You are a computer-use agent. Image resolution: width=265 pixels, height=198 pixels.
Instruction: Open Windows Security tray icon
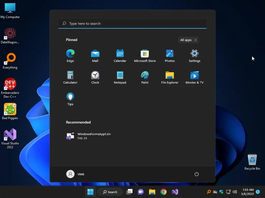click(x=222, y=192)
